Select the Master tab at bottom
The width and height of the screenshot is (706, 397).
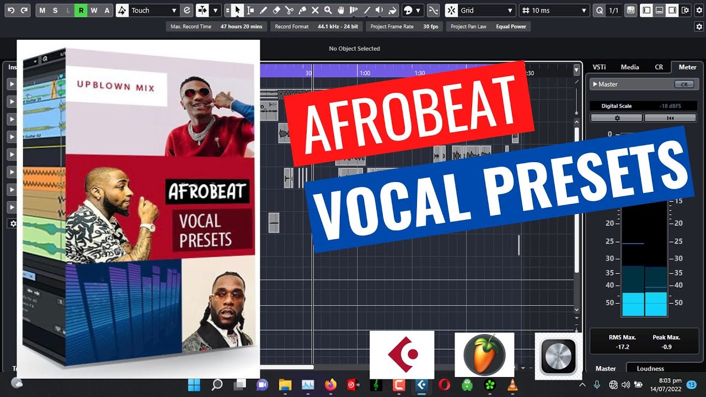pyautogui.click(x=606, y=368)
